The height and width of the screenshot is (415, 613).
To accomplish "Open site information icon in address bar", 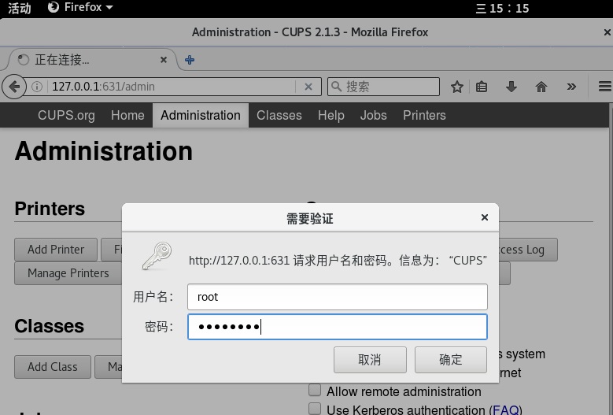I will [37, 87].
